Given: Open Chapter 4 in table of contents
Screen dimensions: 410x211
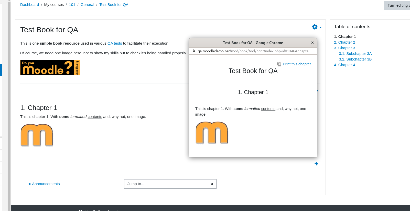Looking at the screenshot, I should pos(344,65).
